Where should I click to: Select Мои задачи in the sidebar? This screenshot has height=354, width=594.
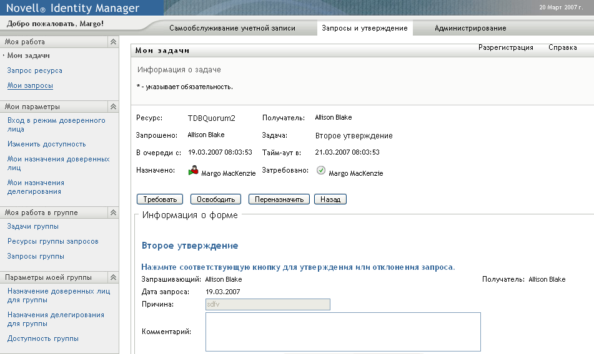(x=28, y=55)
